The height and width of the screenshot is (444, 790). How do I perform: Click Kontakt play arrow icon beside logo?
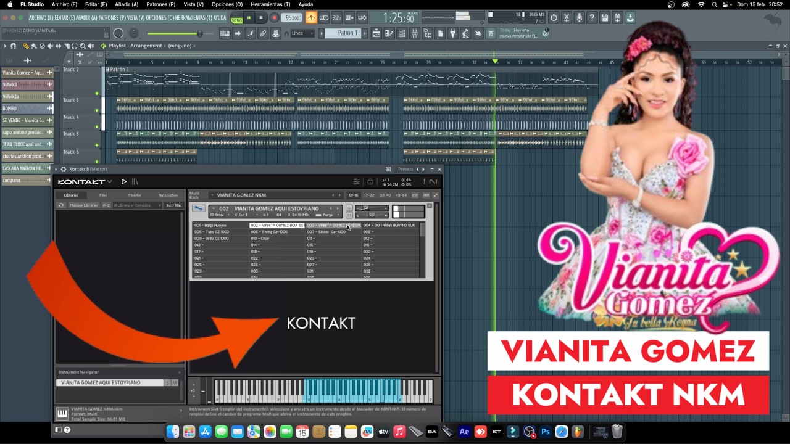coord(124,182)
